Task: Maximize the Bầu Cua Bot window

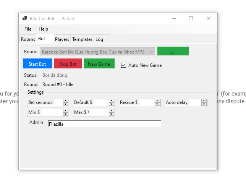Action: (x=191, y=18)
